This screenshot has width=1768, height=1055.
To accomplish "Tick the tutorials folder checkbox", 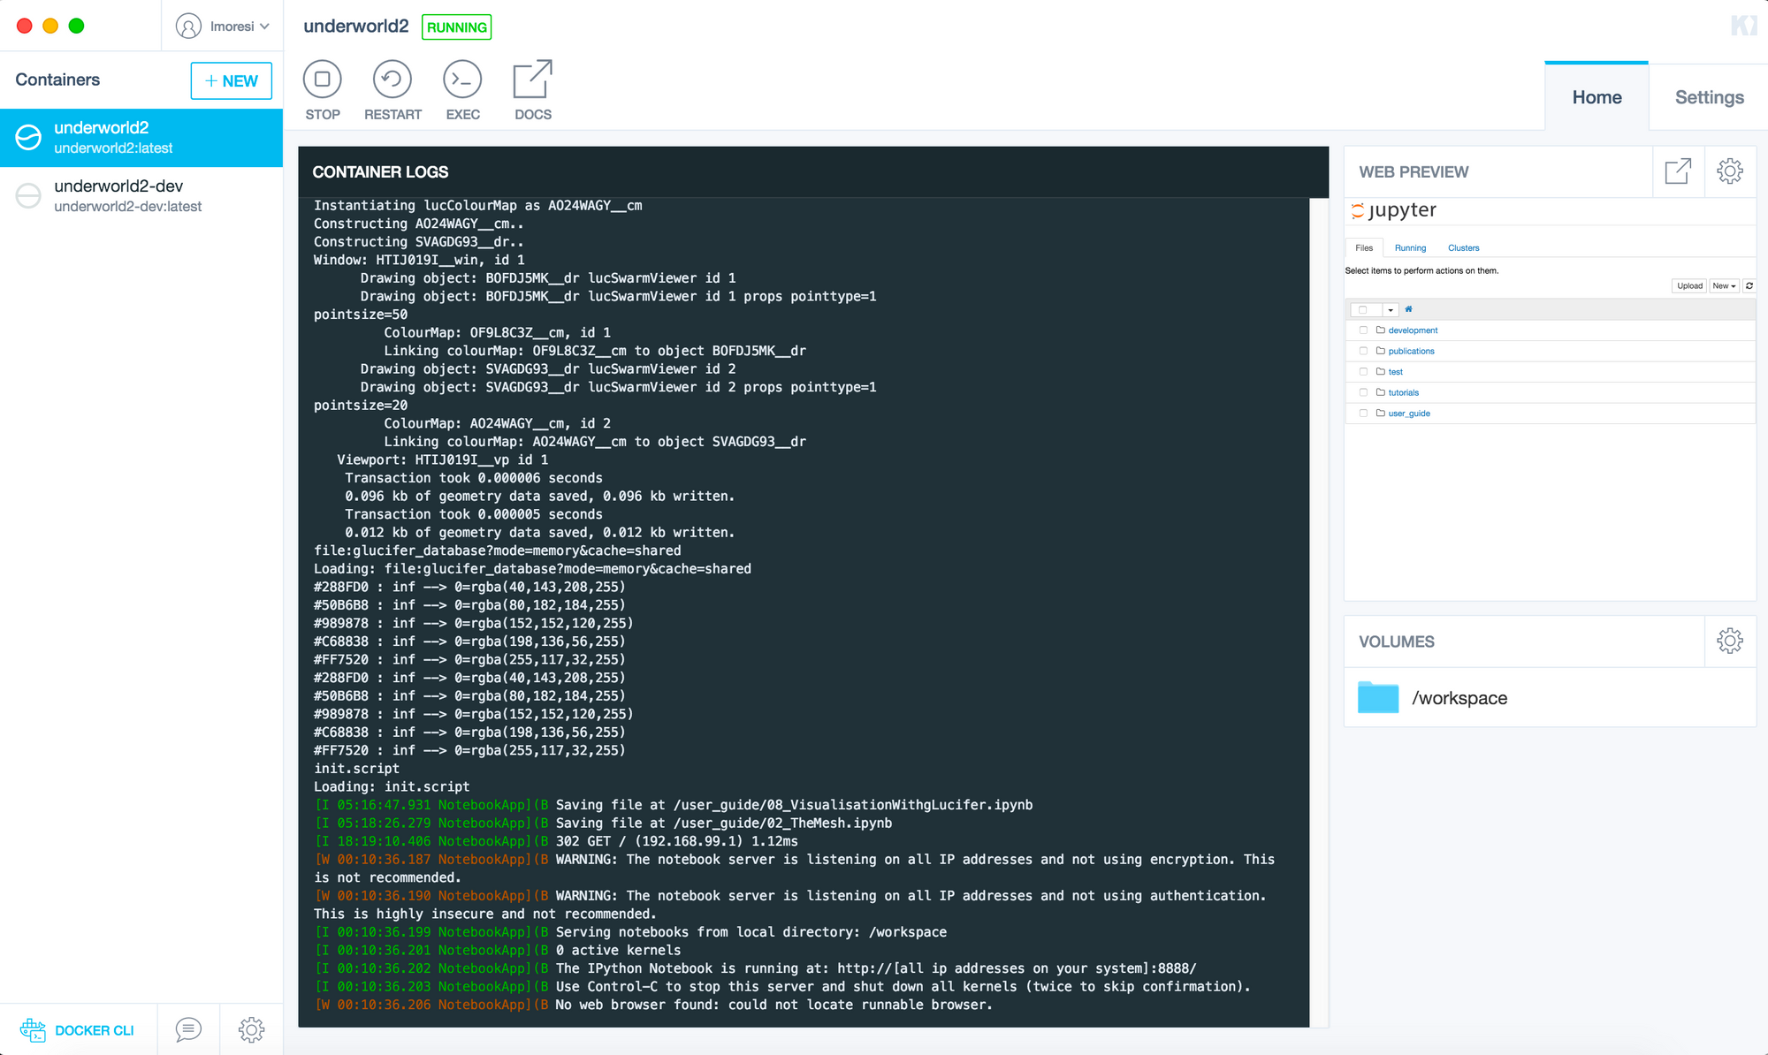I will [x=1363, y=392].
